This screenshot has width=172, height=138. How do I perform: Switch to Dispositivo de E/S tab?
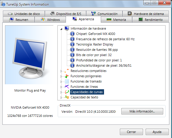coord(66,14)
